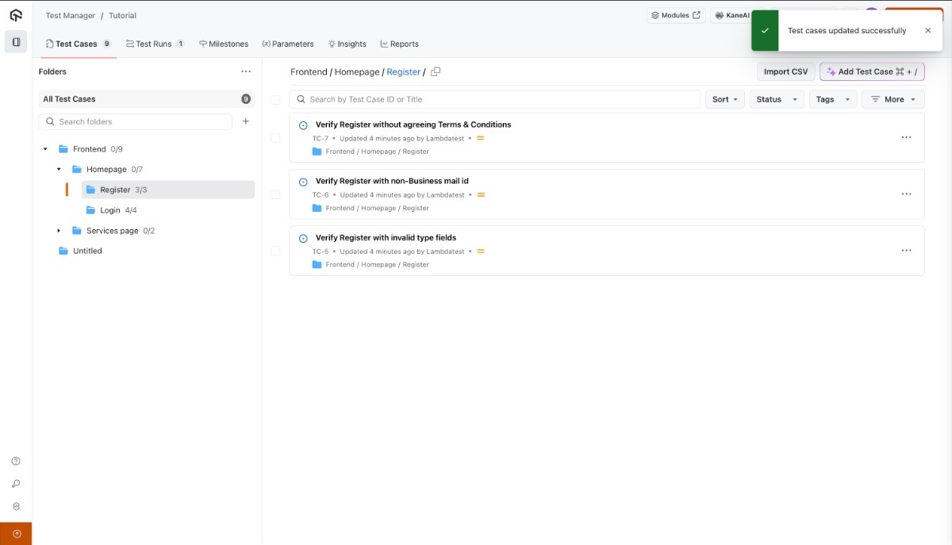Click status circle icon of TC-5

tap(303, 238)
